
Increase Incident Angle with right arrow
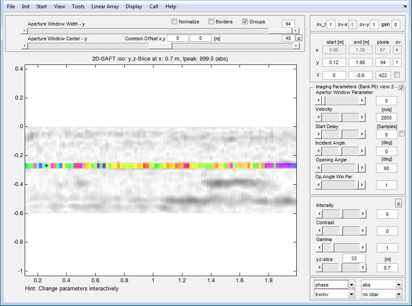point(362,151)
